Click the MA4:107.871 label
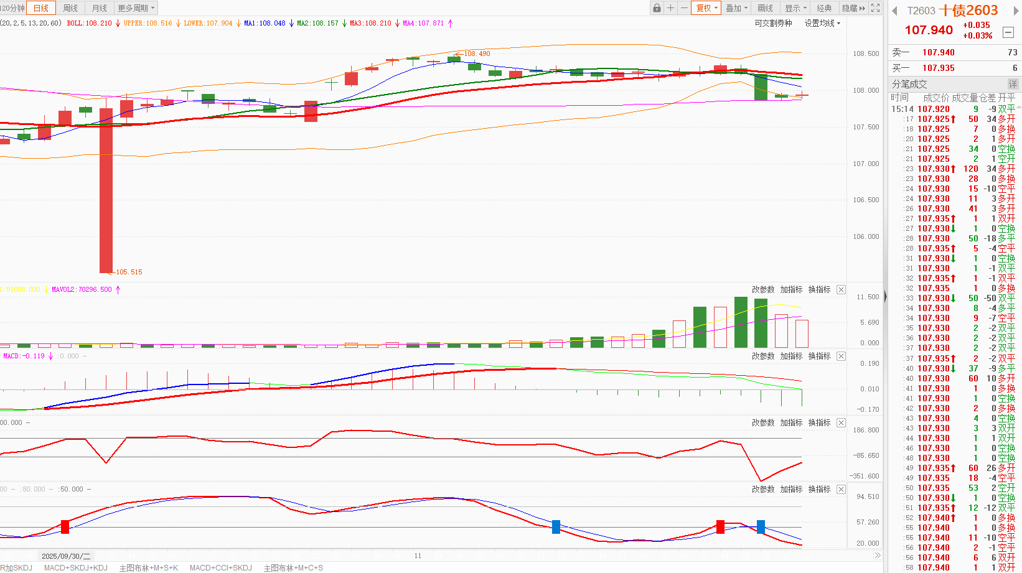Image resolution: width=1022 pixels, height=573 pixels. [x=423, y=23]
